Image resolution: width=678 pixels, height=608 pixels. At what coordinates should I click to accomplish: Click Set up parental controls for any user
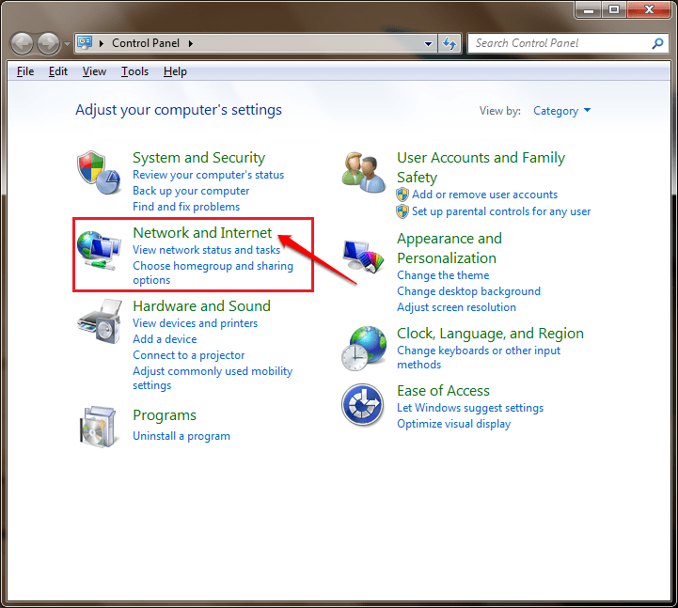pos(501,211)
